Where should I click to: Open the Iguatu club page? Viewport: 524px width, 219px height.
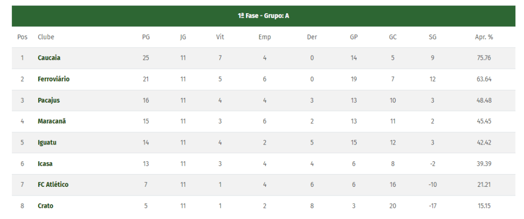(47, 142)
